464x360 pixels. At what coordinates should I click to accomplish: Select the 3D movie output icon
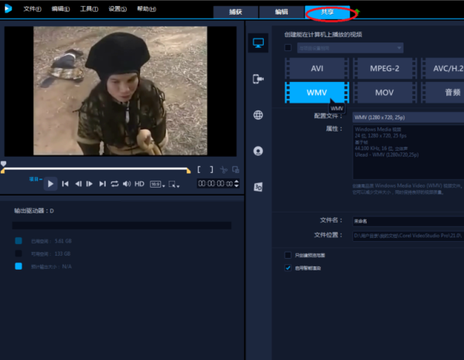click(x=258, y=187)
